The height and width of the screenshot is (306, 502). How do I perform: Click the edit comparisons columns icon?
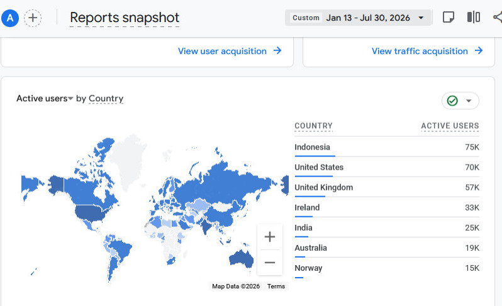point(474,17)
